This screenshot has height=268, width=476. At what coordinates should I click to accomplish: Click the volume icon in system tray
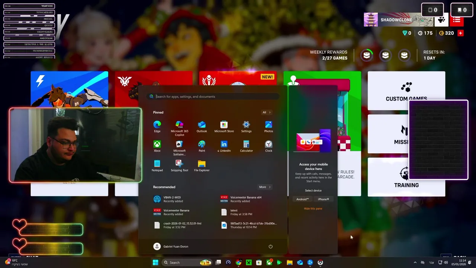point(446,262)
